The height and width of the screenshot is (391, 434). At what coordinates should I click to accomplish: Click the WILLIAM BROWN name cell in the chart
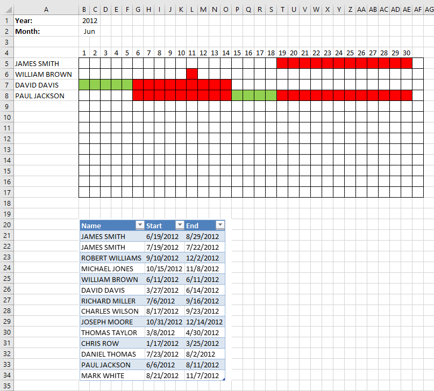[47, 74]
